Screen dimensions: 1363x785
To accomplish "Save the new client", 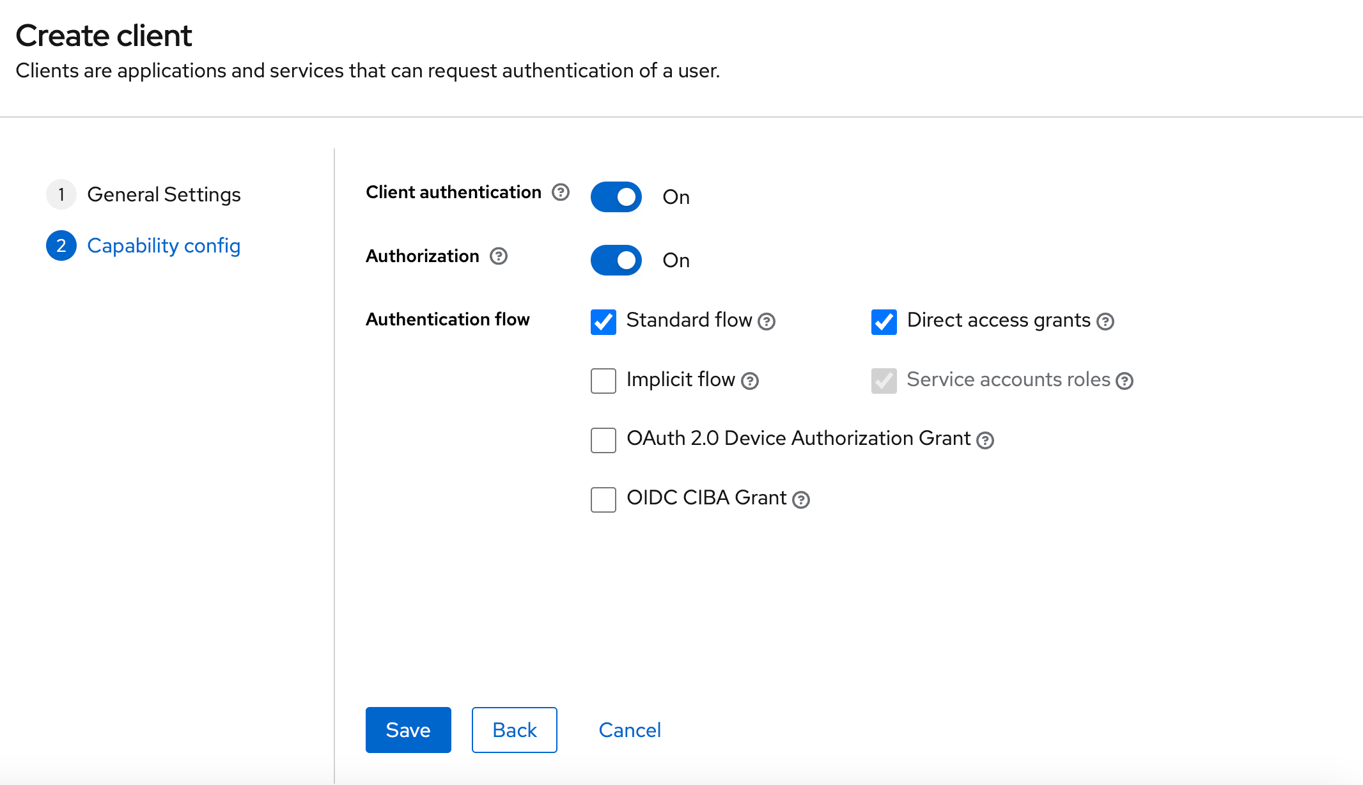I will tap(408, 729).
